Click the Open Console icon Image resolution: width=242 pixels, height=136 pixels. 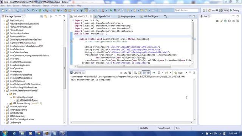point(167,73)
